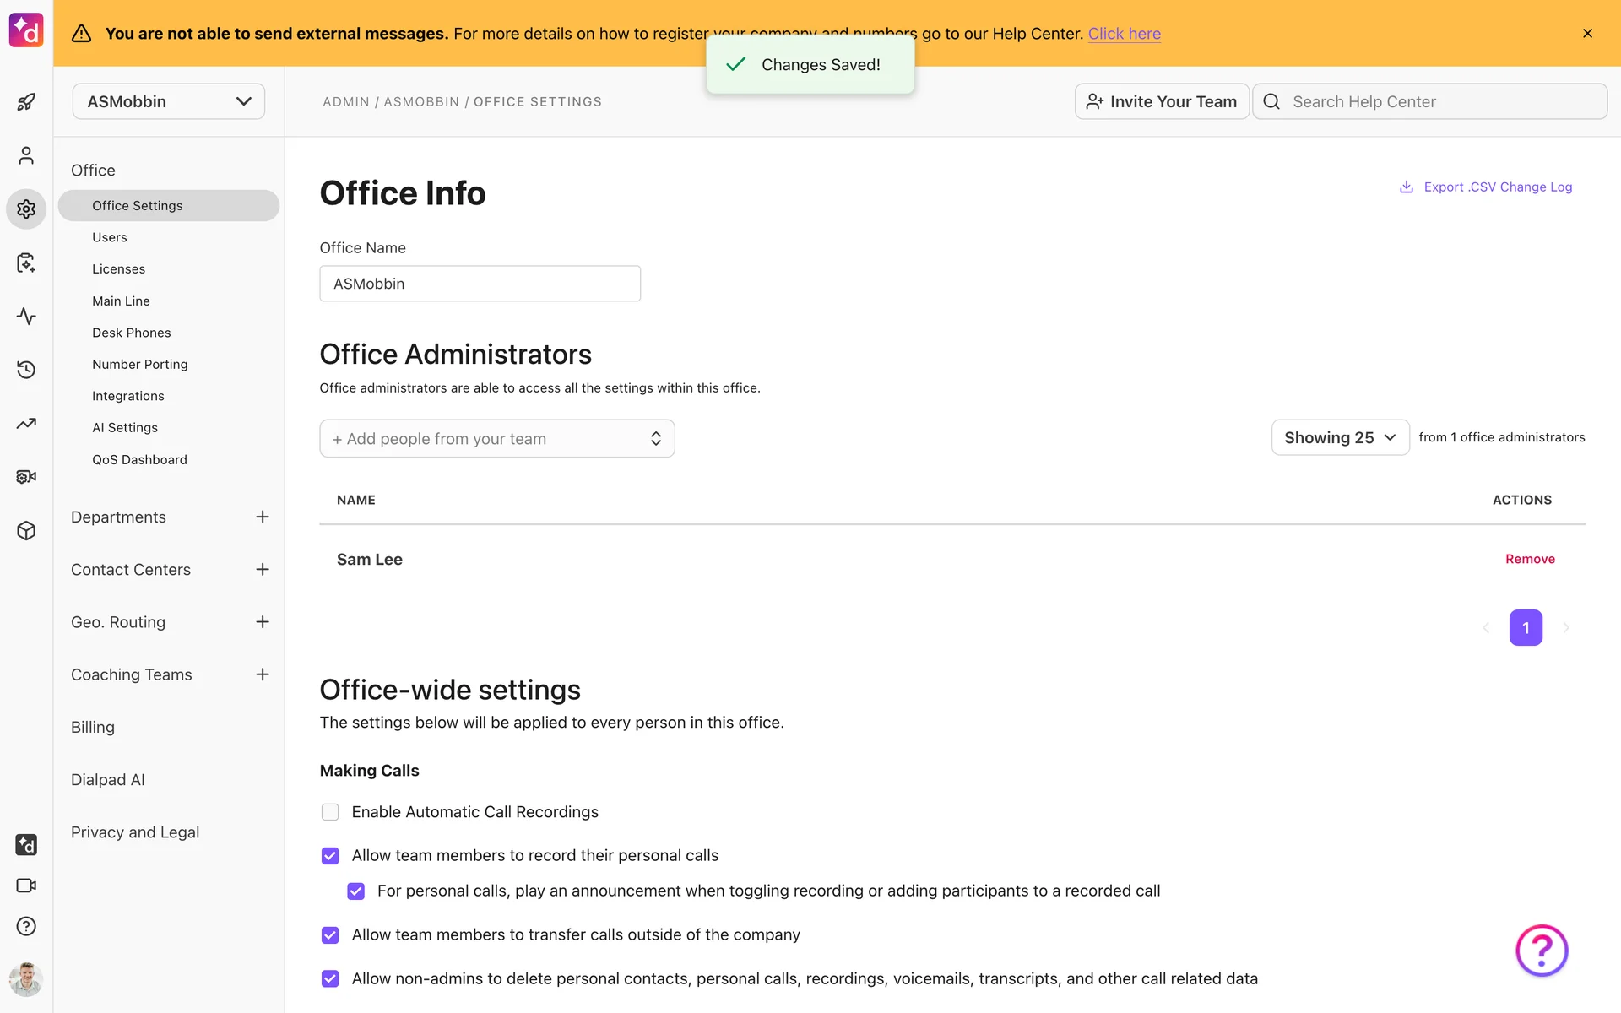Open the Showing 25 dropdown
Screen dimensions: 1621x1013
[1340, 437]
